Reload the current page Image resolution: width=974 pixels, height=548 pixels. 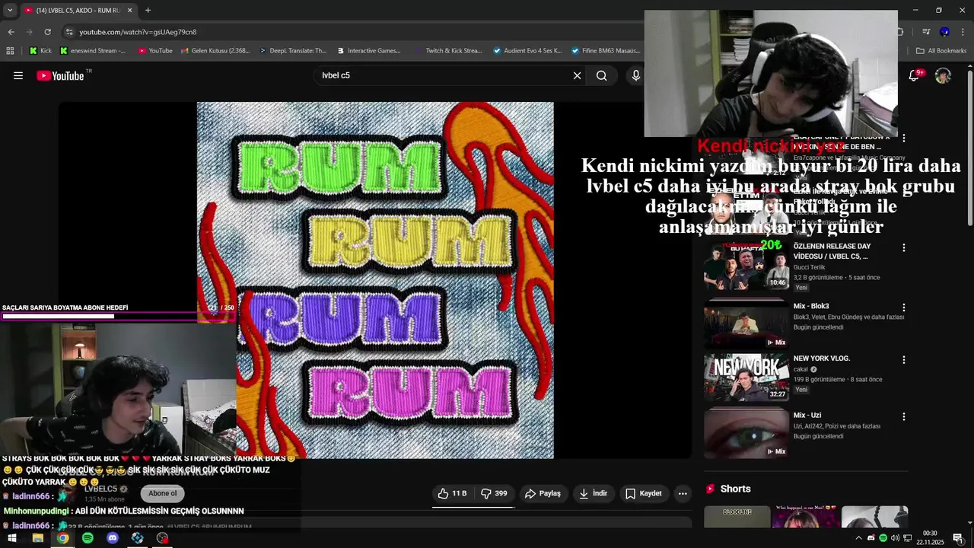tap(47, 32)
